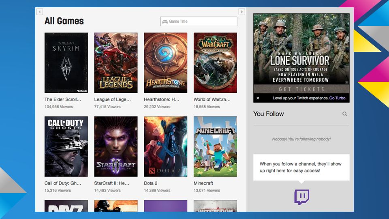Click '13,071 Viewers' text
389x219 pixels.
tap(207, 191)
